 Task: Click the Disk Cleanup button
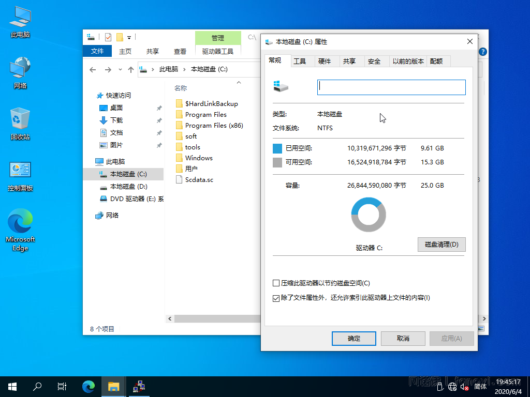(x=441, y=245)
